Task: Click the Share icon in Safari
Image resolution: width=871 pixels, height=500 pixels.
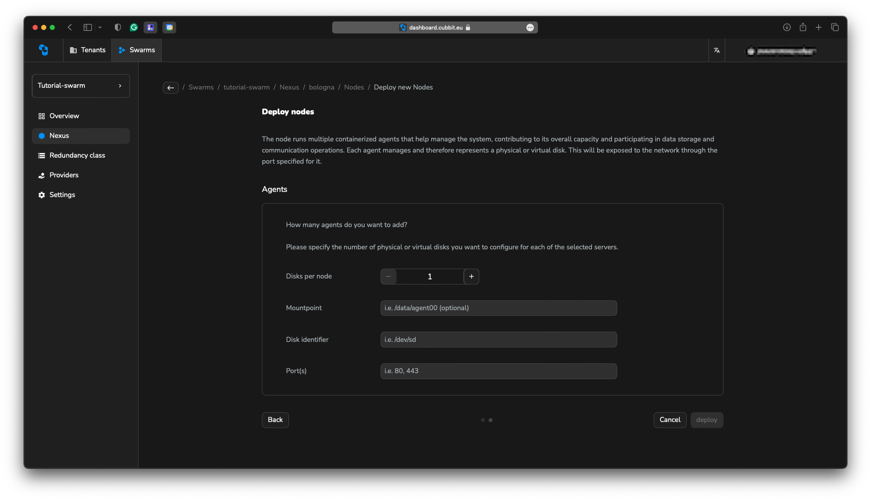Action: 803,27
